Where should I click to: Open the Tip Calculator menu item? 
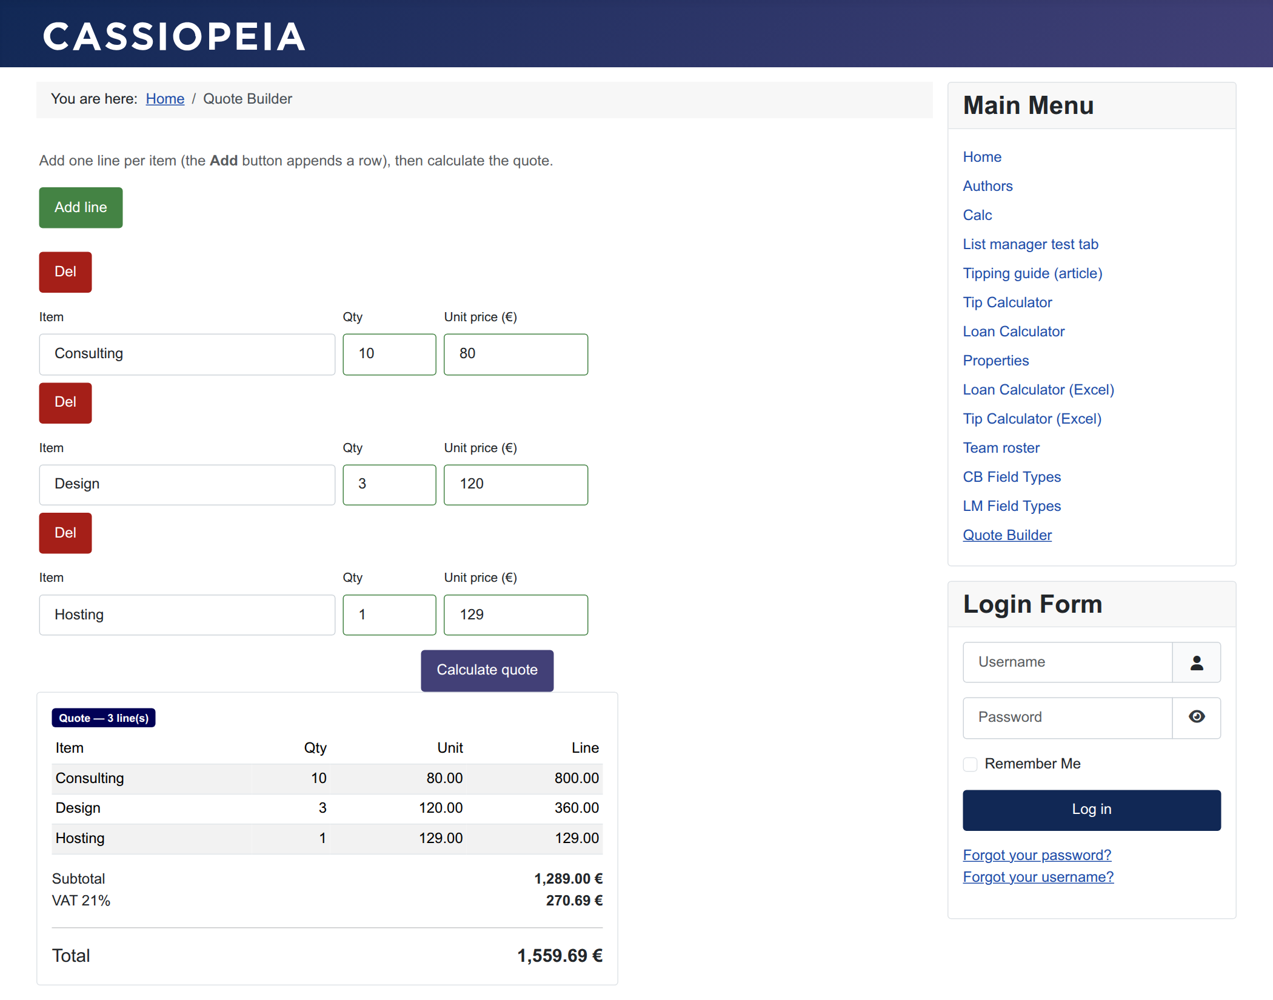click(1007, 302)
